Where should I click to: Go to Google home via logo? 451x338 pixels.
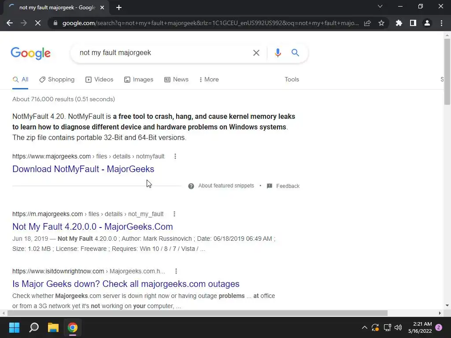31,53
